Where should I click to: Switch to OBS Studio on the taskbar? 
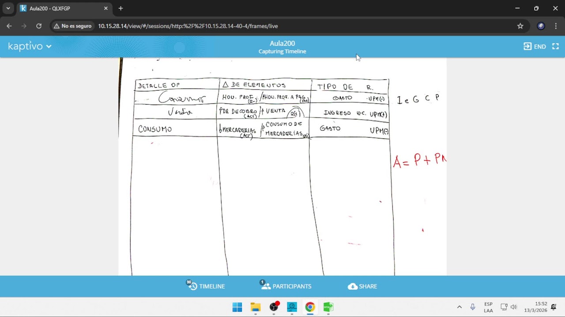tap(274, 307)
